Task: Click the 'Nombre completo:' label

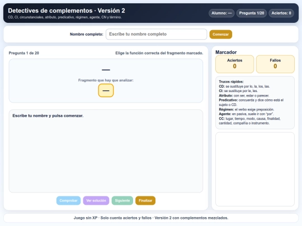Action: (87, 35)
